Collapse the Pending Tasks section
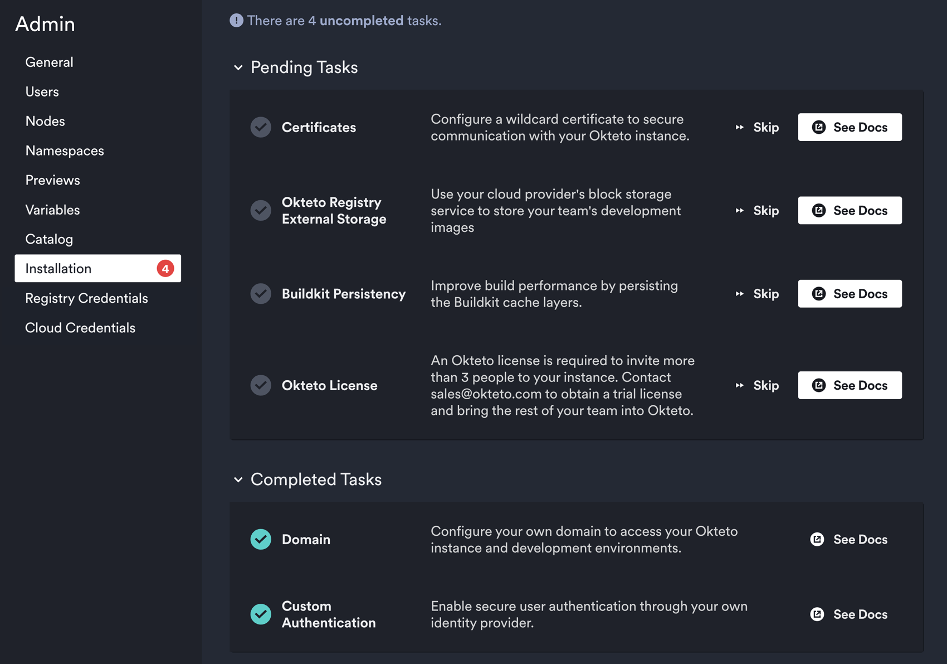 tap(238, 67)
